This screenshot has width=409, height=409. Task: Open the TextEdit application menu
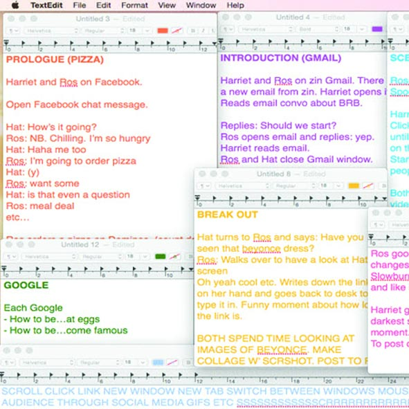(x=46, y=6)
